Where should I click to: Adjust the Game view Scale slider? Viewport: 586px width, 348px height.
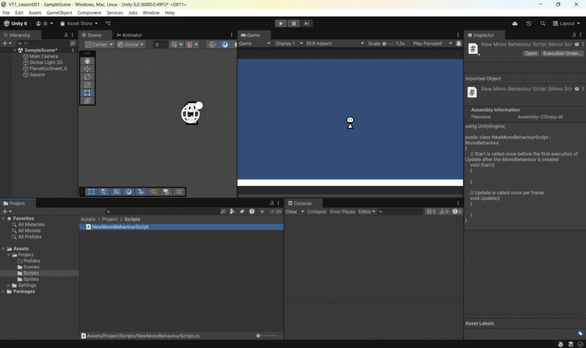387,43
